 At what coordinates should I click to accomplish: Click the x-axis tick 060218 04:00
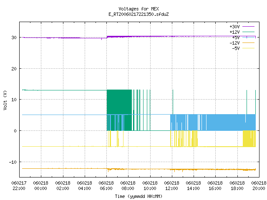click(84, 186)
